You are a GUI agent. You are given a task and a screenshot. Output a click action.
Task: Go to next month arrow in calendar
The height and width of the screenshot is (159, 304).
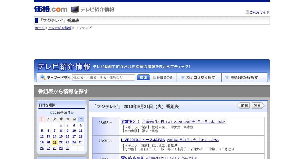click(72, 113)
